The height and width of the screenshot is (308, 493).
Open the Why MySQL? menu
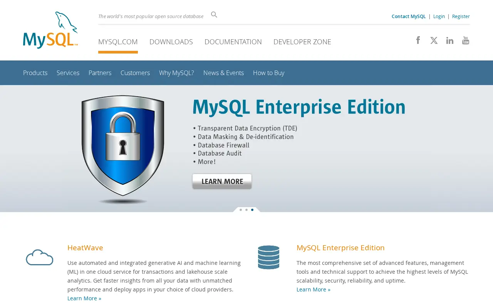pos(176,73)
